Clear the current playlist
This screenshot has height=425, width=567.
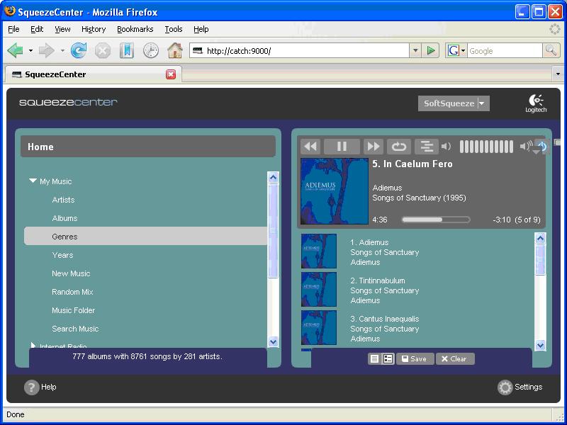point(454,359)
